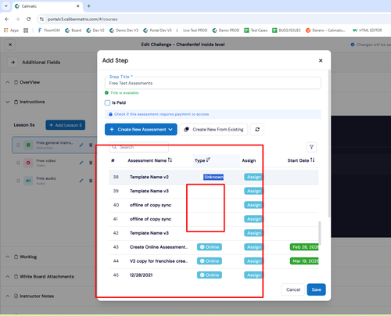This screenshot has width=391, height=316.
Task: Expand the Instructor Notes section
Action: (x=8, y=296)
